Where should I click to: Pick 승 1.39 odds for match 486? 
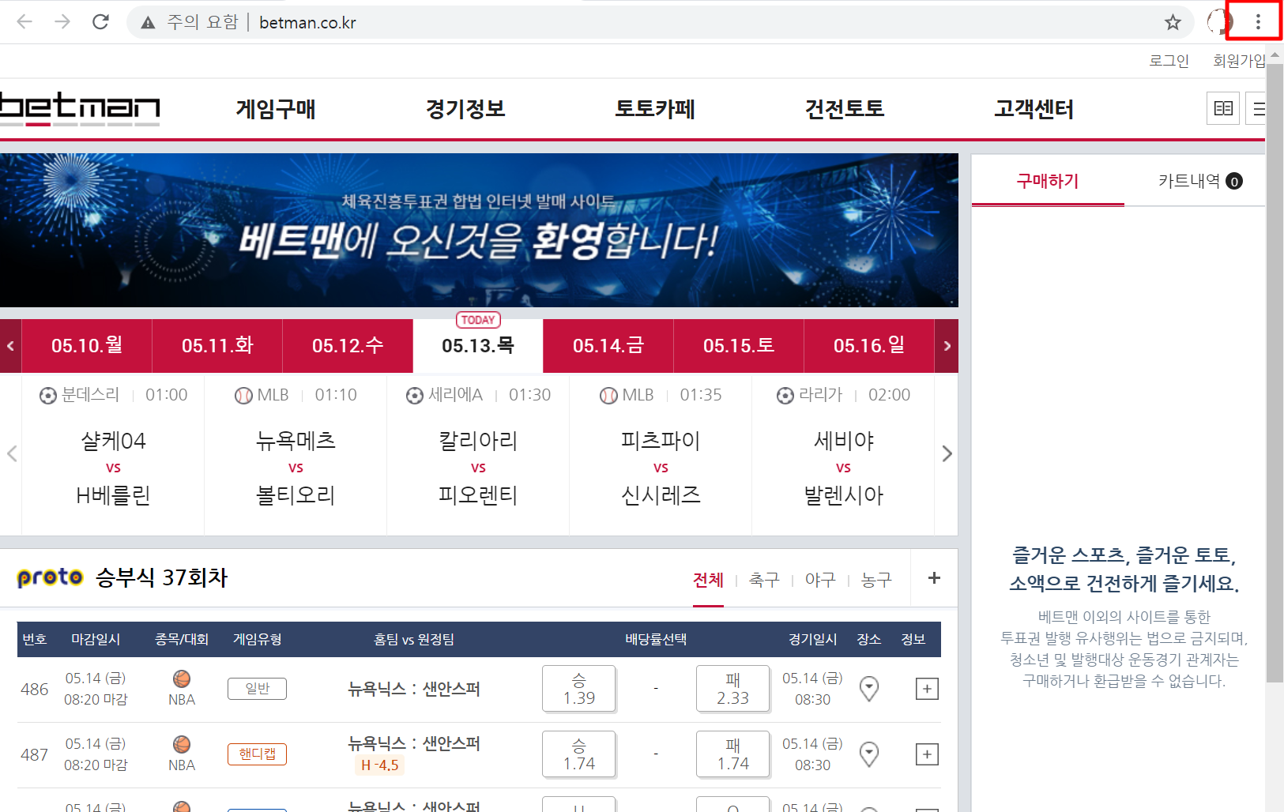pyautogui.click(x=579, y=689)
